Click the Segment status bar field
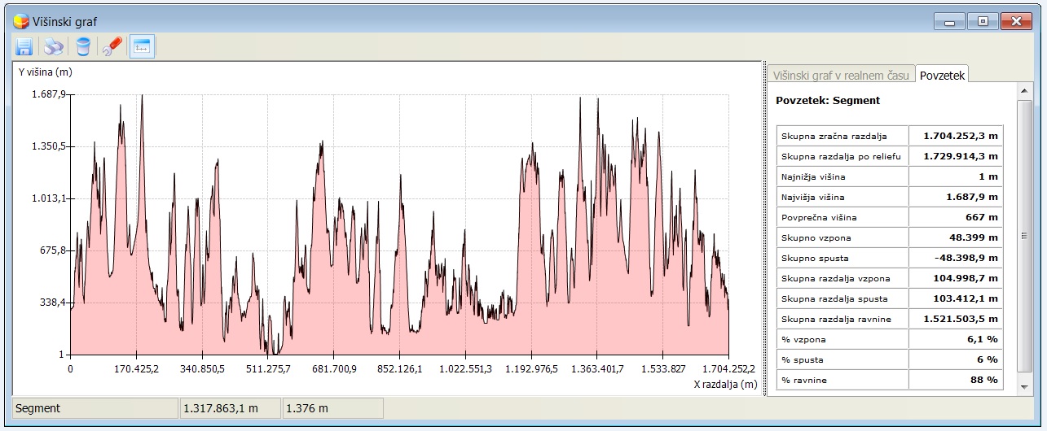Image resolution: width=1047 pixels, height=431 pixels. point(95,408)
